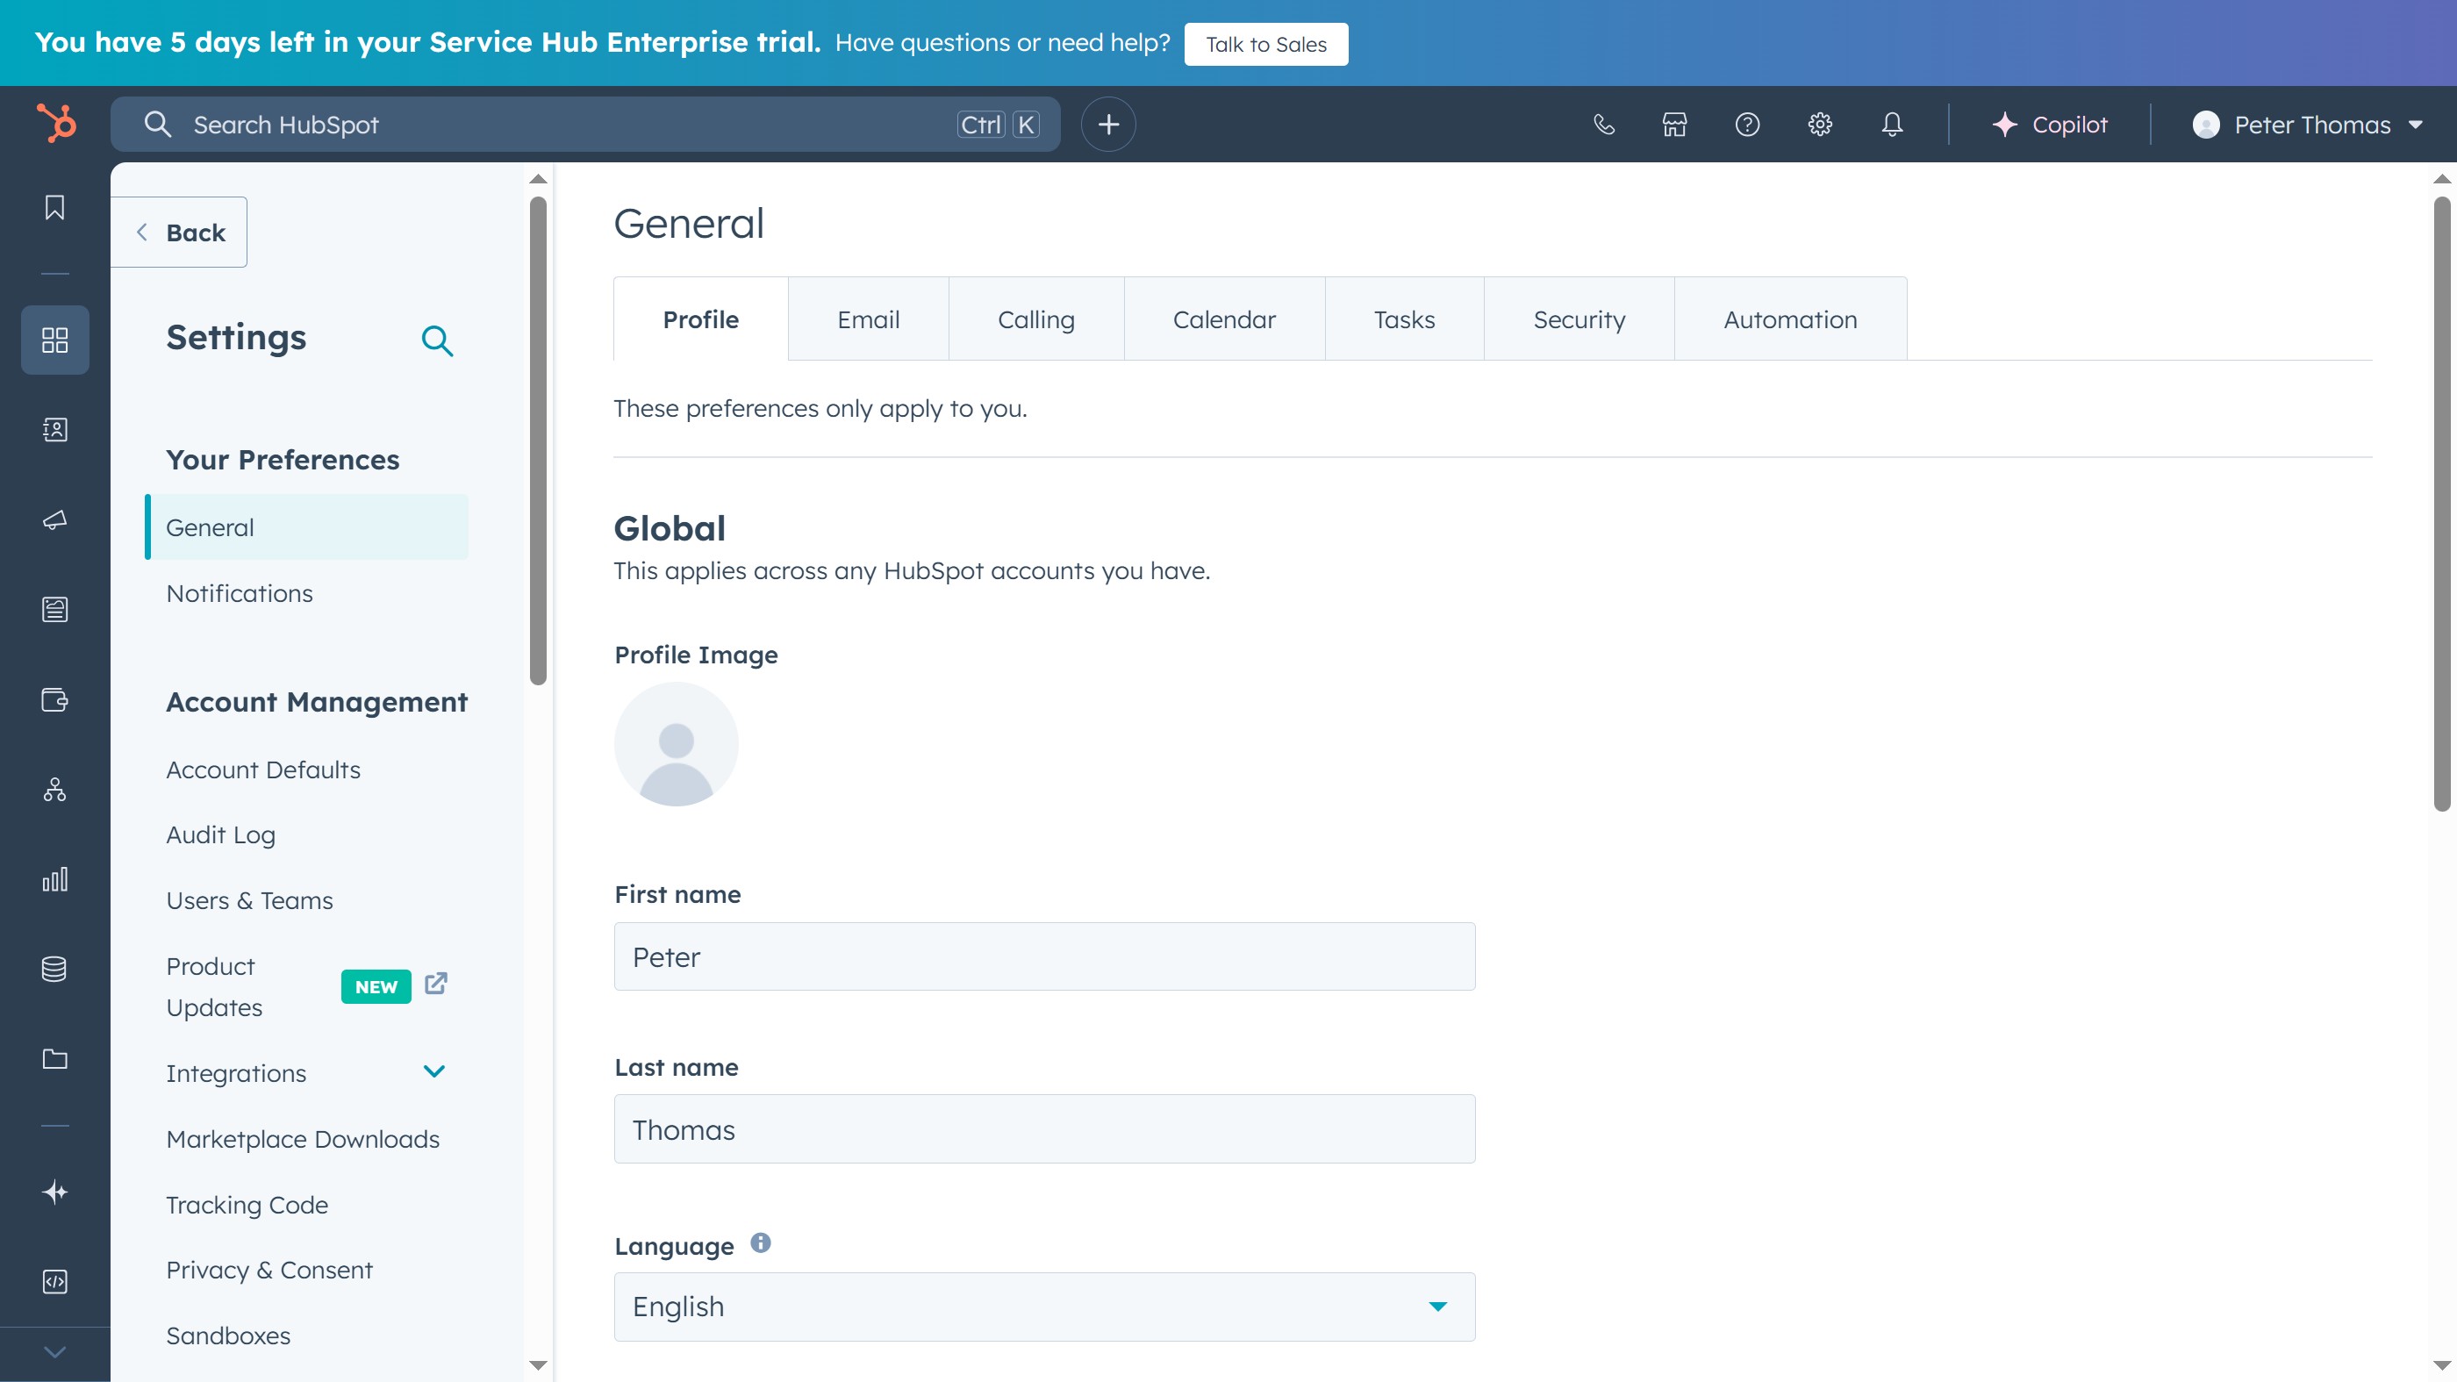Screen dimensions: 2457x1382
Task: Open the Peter Thomas account menu
Action: point(2308,124)
